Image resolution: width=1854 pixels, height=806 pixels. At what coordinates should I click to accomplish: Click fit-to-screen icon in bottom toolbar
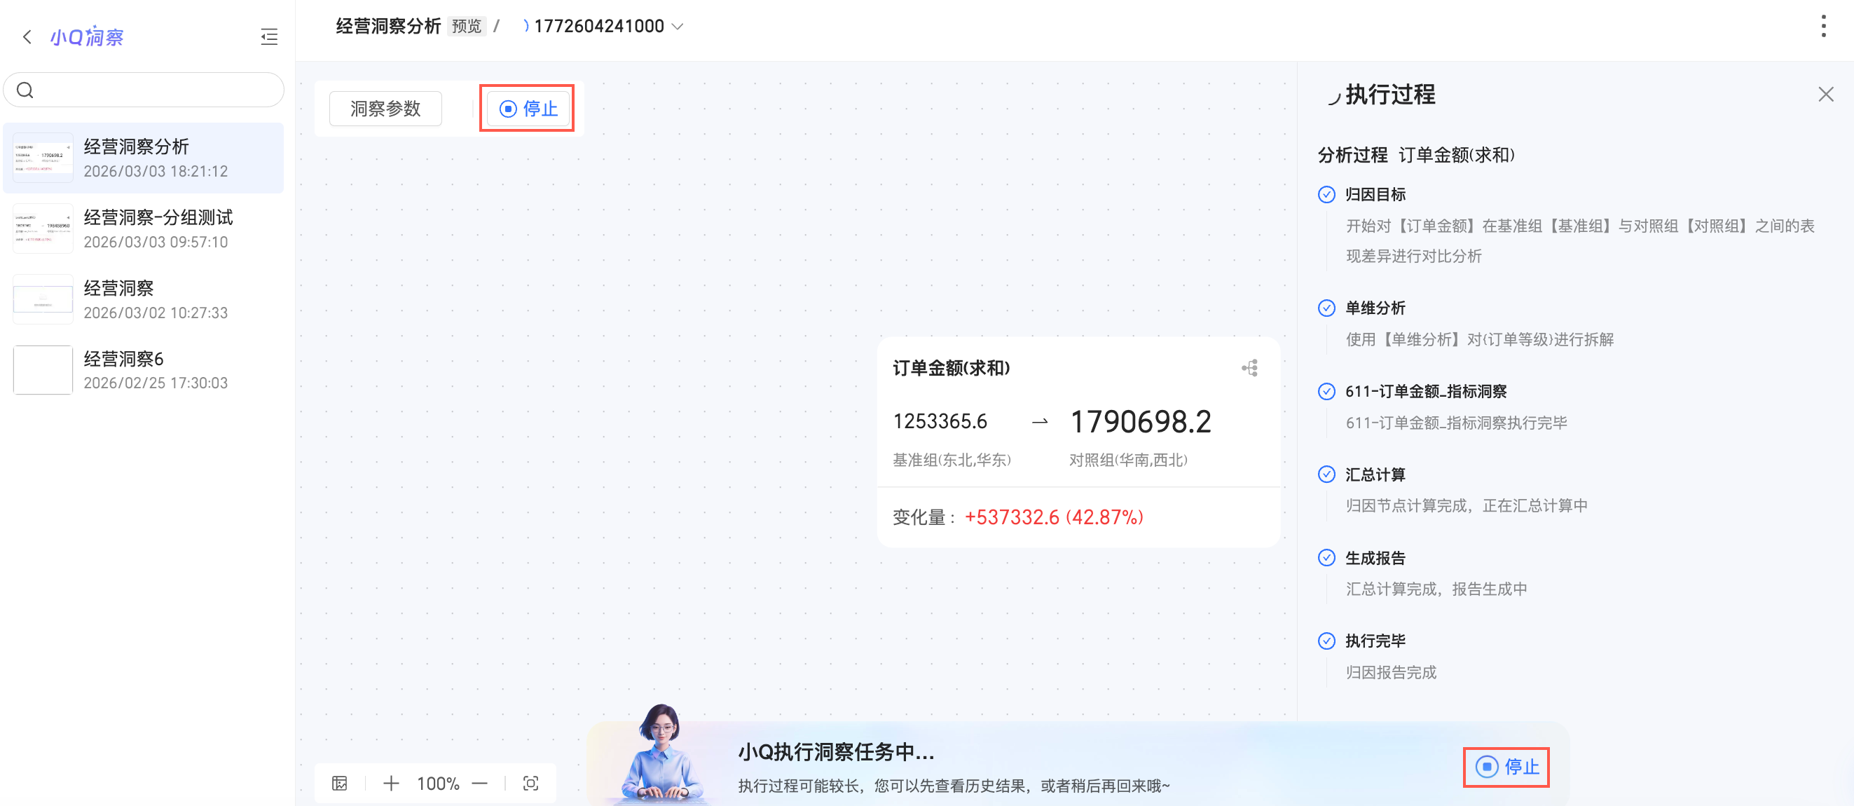point(530,783)
